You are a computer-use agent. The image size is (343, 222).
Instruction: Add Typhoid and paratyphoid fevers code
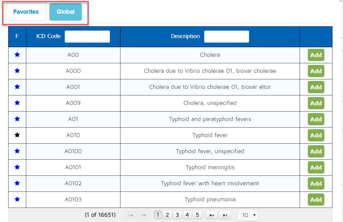tap(316, 119)
